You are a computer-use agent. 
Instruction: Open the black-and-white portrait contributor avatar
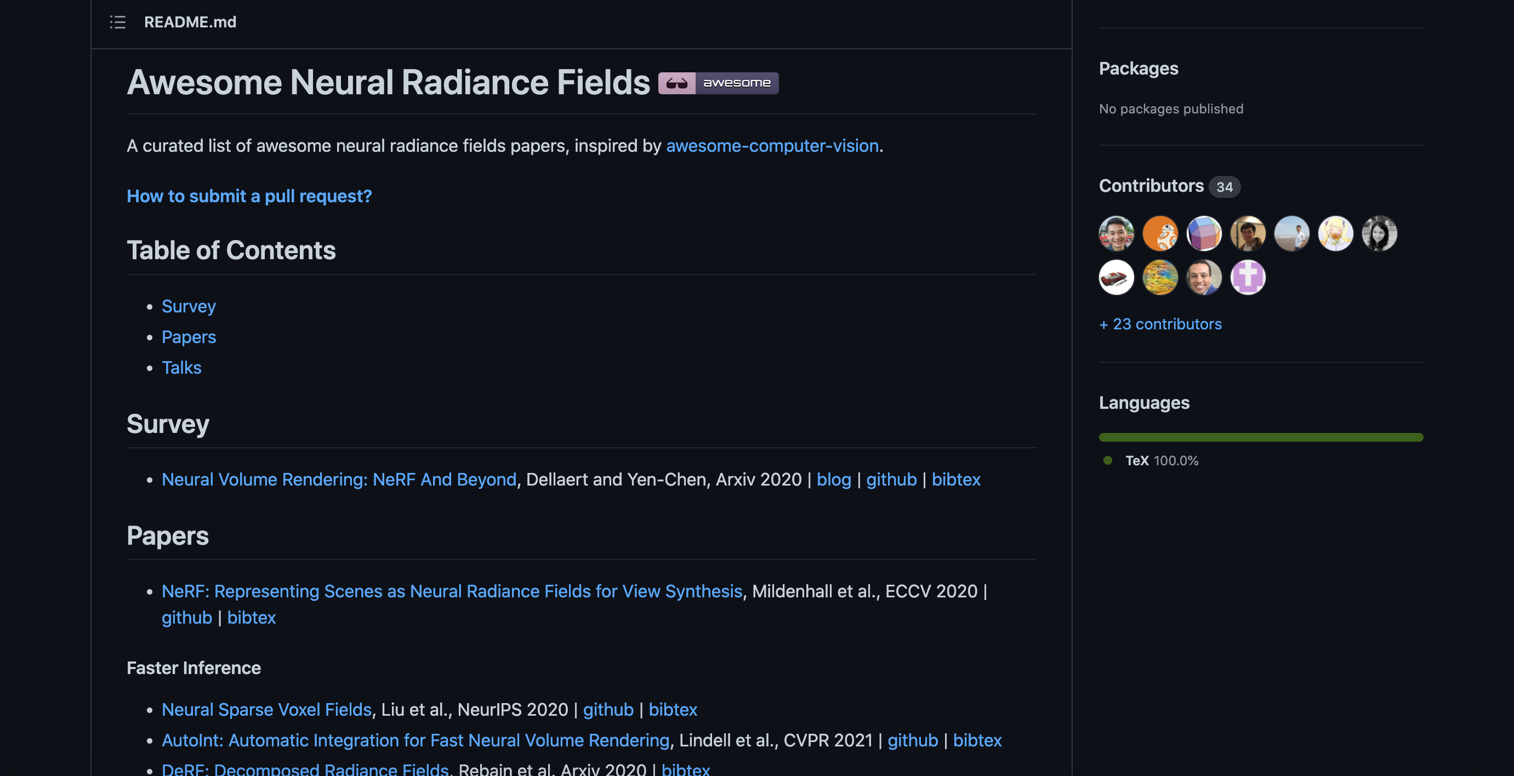1379,233
